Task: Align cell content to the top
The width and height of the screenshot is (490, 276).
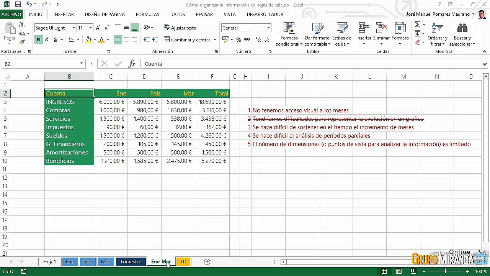Action: (x=118, y=28)
